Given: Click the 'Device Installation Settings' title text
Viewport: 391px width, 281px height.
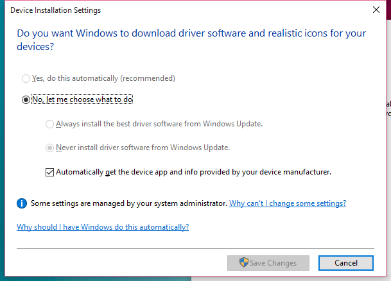Looking at the screenshot, I should [56, 10].
